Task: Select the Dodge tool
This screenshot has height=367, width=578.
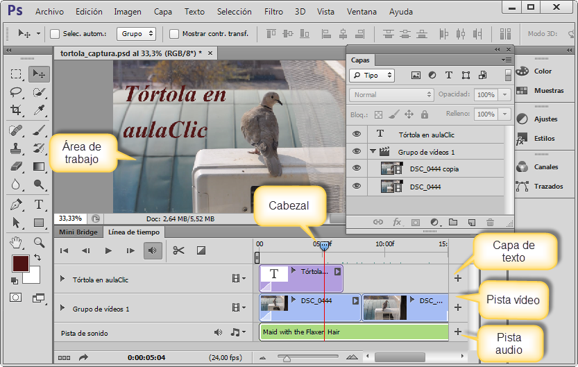Action: coord(39,184)
